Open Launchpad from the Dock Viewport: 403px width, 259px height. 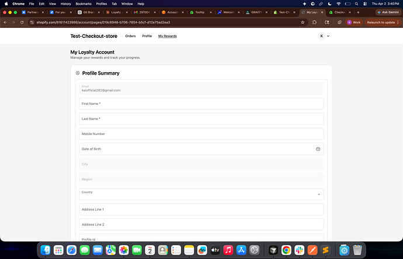click(x=58, y=250)
